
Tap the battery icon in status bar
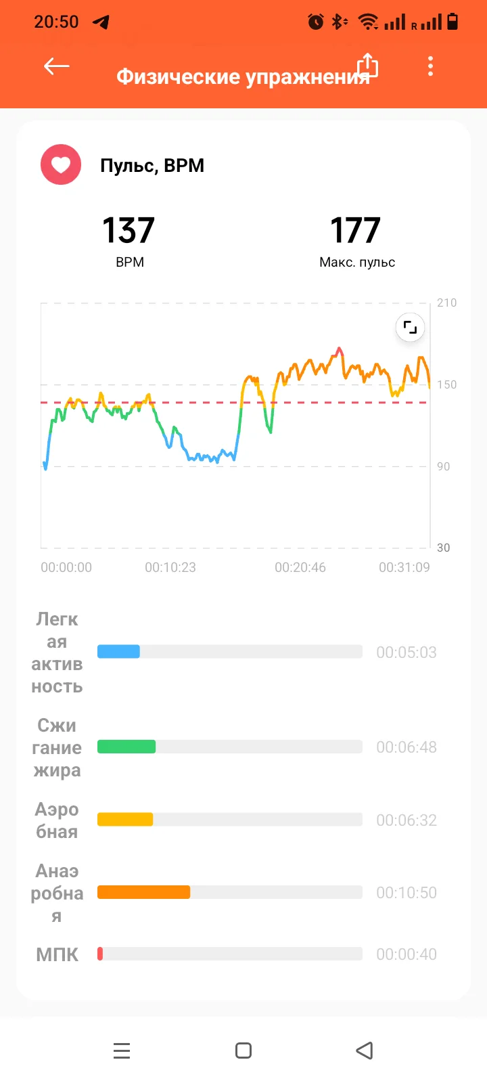pos(453,22)
